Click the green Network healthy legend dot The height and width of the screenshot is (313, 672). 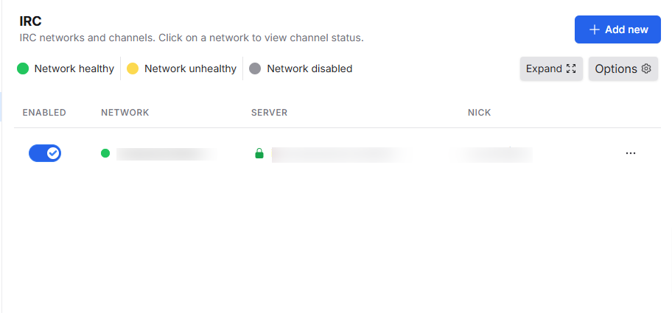[x=23, y=68]
